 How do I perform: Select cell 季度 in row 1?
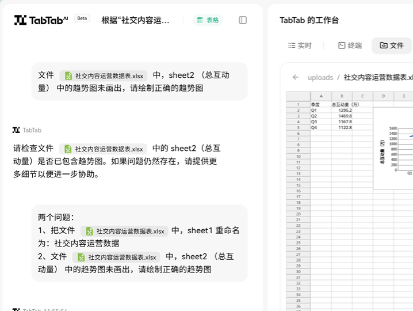(321, 104)
